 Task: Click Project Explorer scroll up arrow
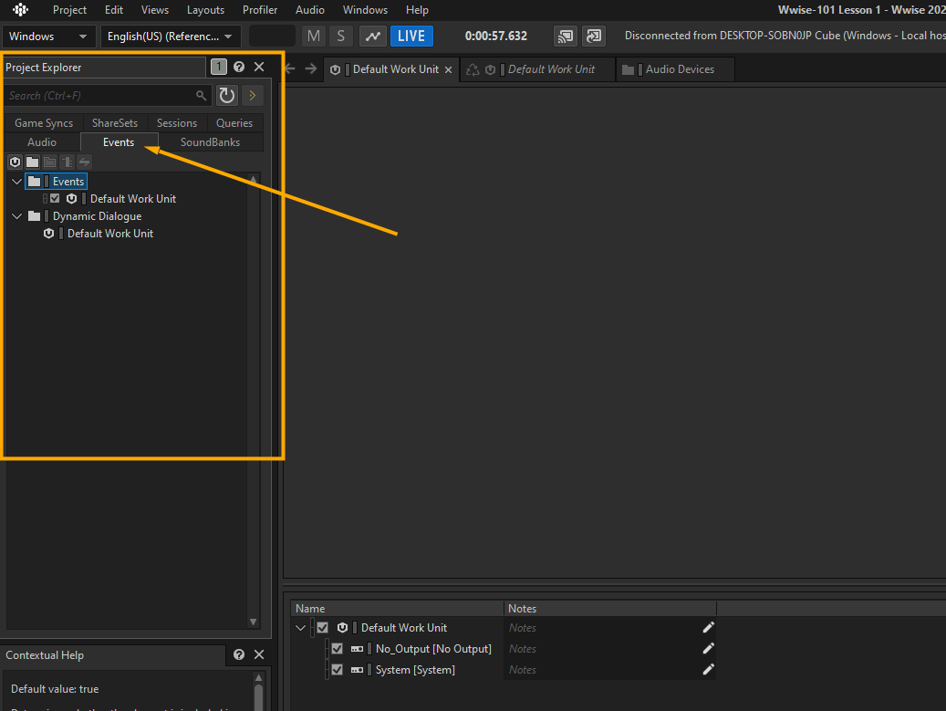[254, 180]
